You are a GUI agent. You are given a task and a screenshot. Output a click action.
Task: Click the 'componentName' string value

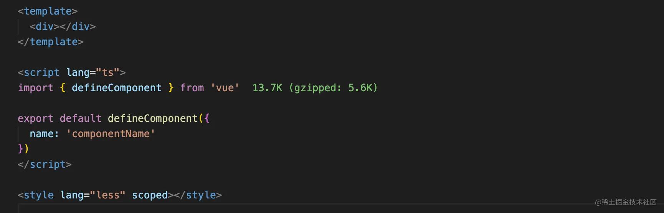(x=111, y=134)
